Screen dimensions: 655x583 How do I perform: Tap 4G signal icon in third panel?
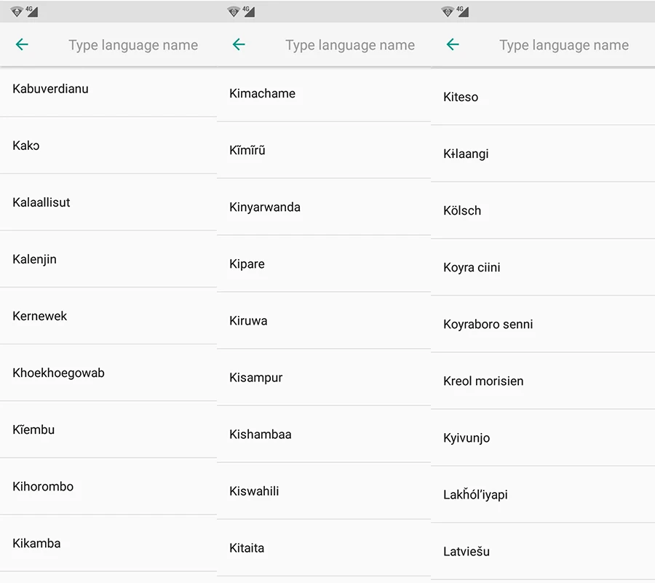coord(462,11)
